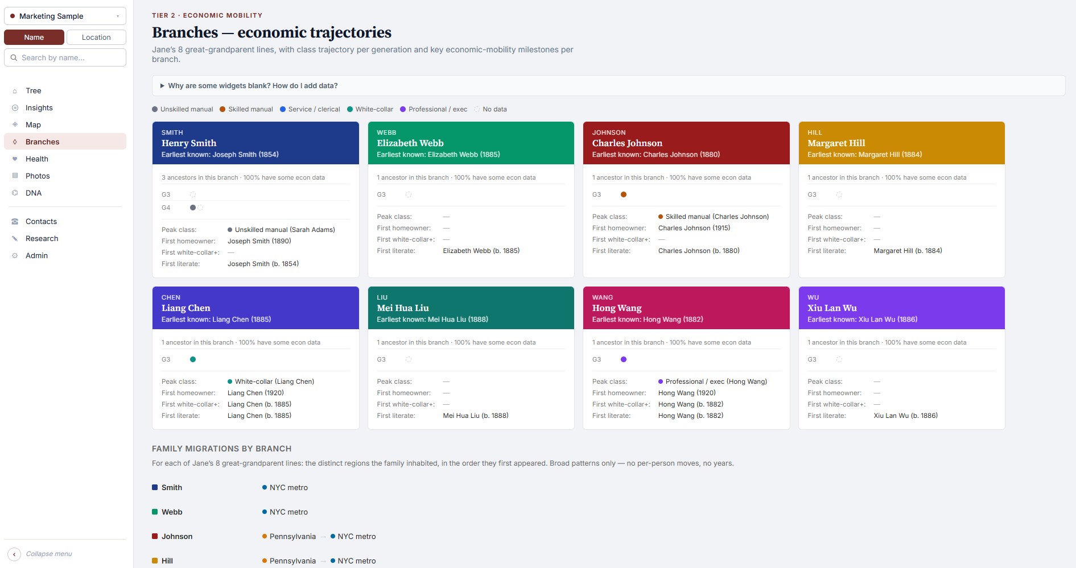Open the Map menu item
This screenshot has height=568, width=1076.
point(65,125)
